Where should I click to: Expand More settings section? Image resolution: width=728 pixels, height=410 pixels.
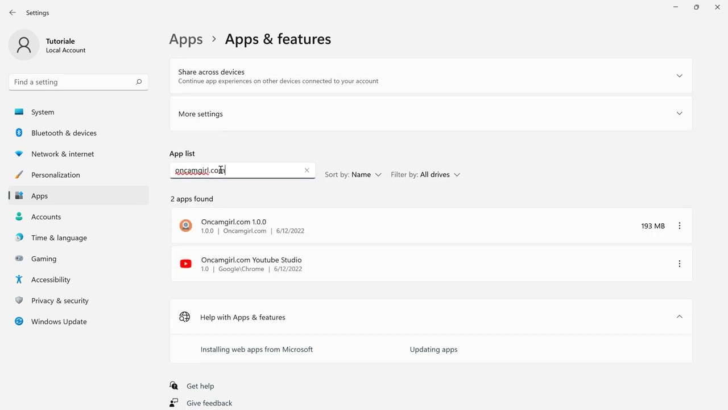(x=431, y=114)
